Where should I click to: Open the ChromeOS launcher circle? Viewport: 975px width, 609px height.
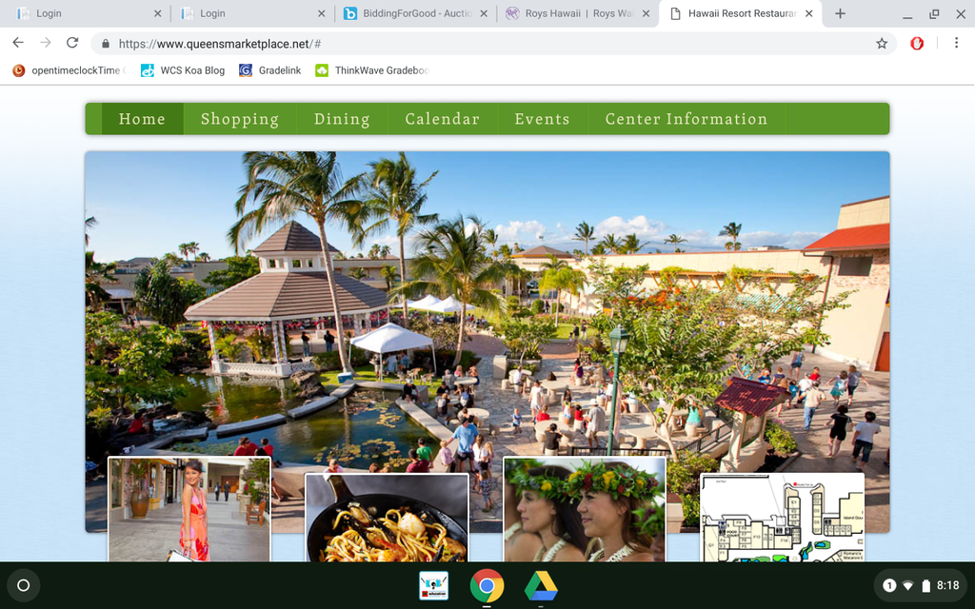(24, 585)
